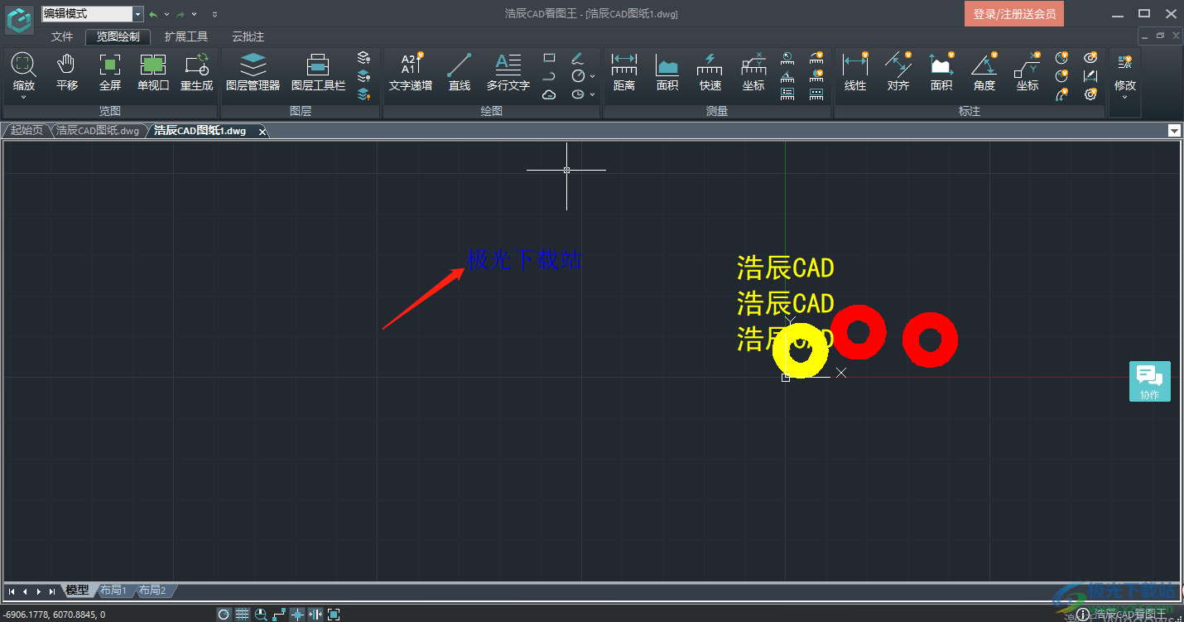Toggle the polyline snap status icon

coord(279,615)
